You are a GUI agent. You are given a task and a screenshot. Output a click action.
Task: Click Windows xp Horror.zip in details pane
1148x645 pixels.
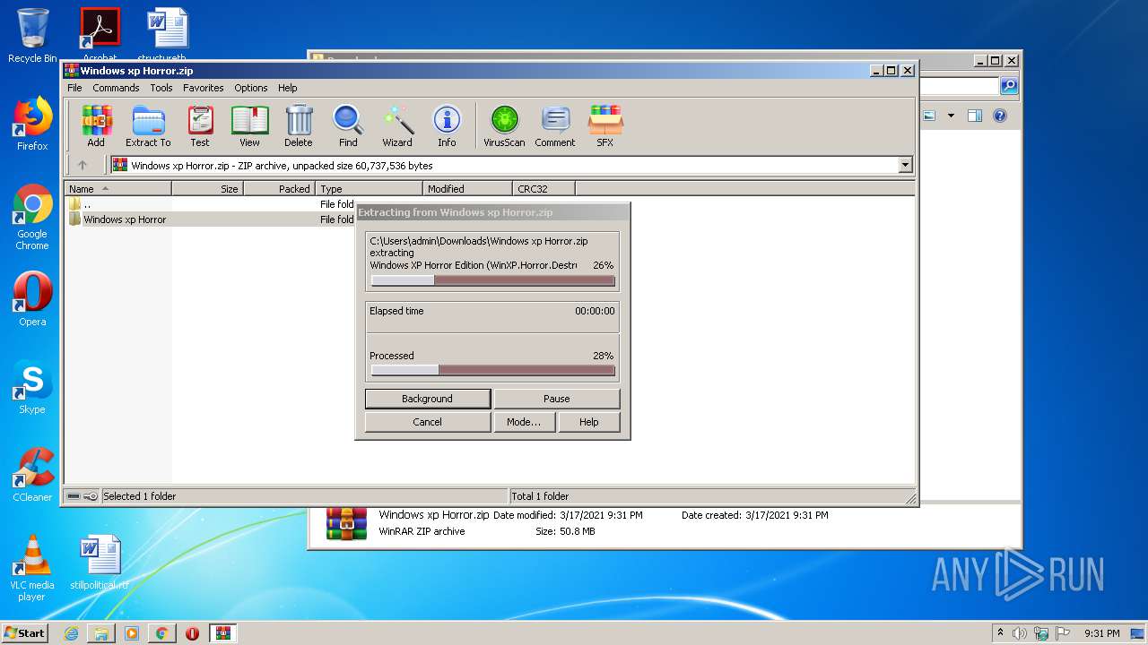pyautogui.click(x=434, y=515)
